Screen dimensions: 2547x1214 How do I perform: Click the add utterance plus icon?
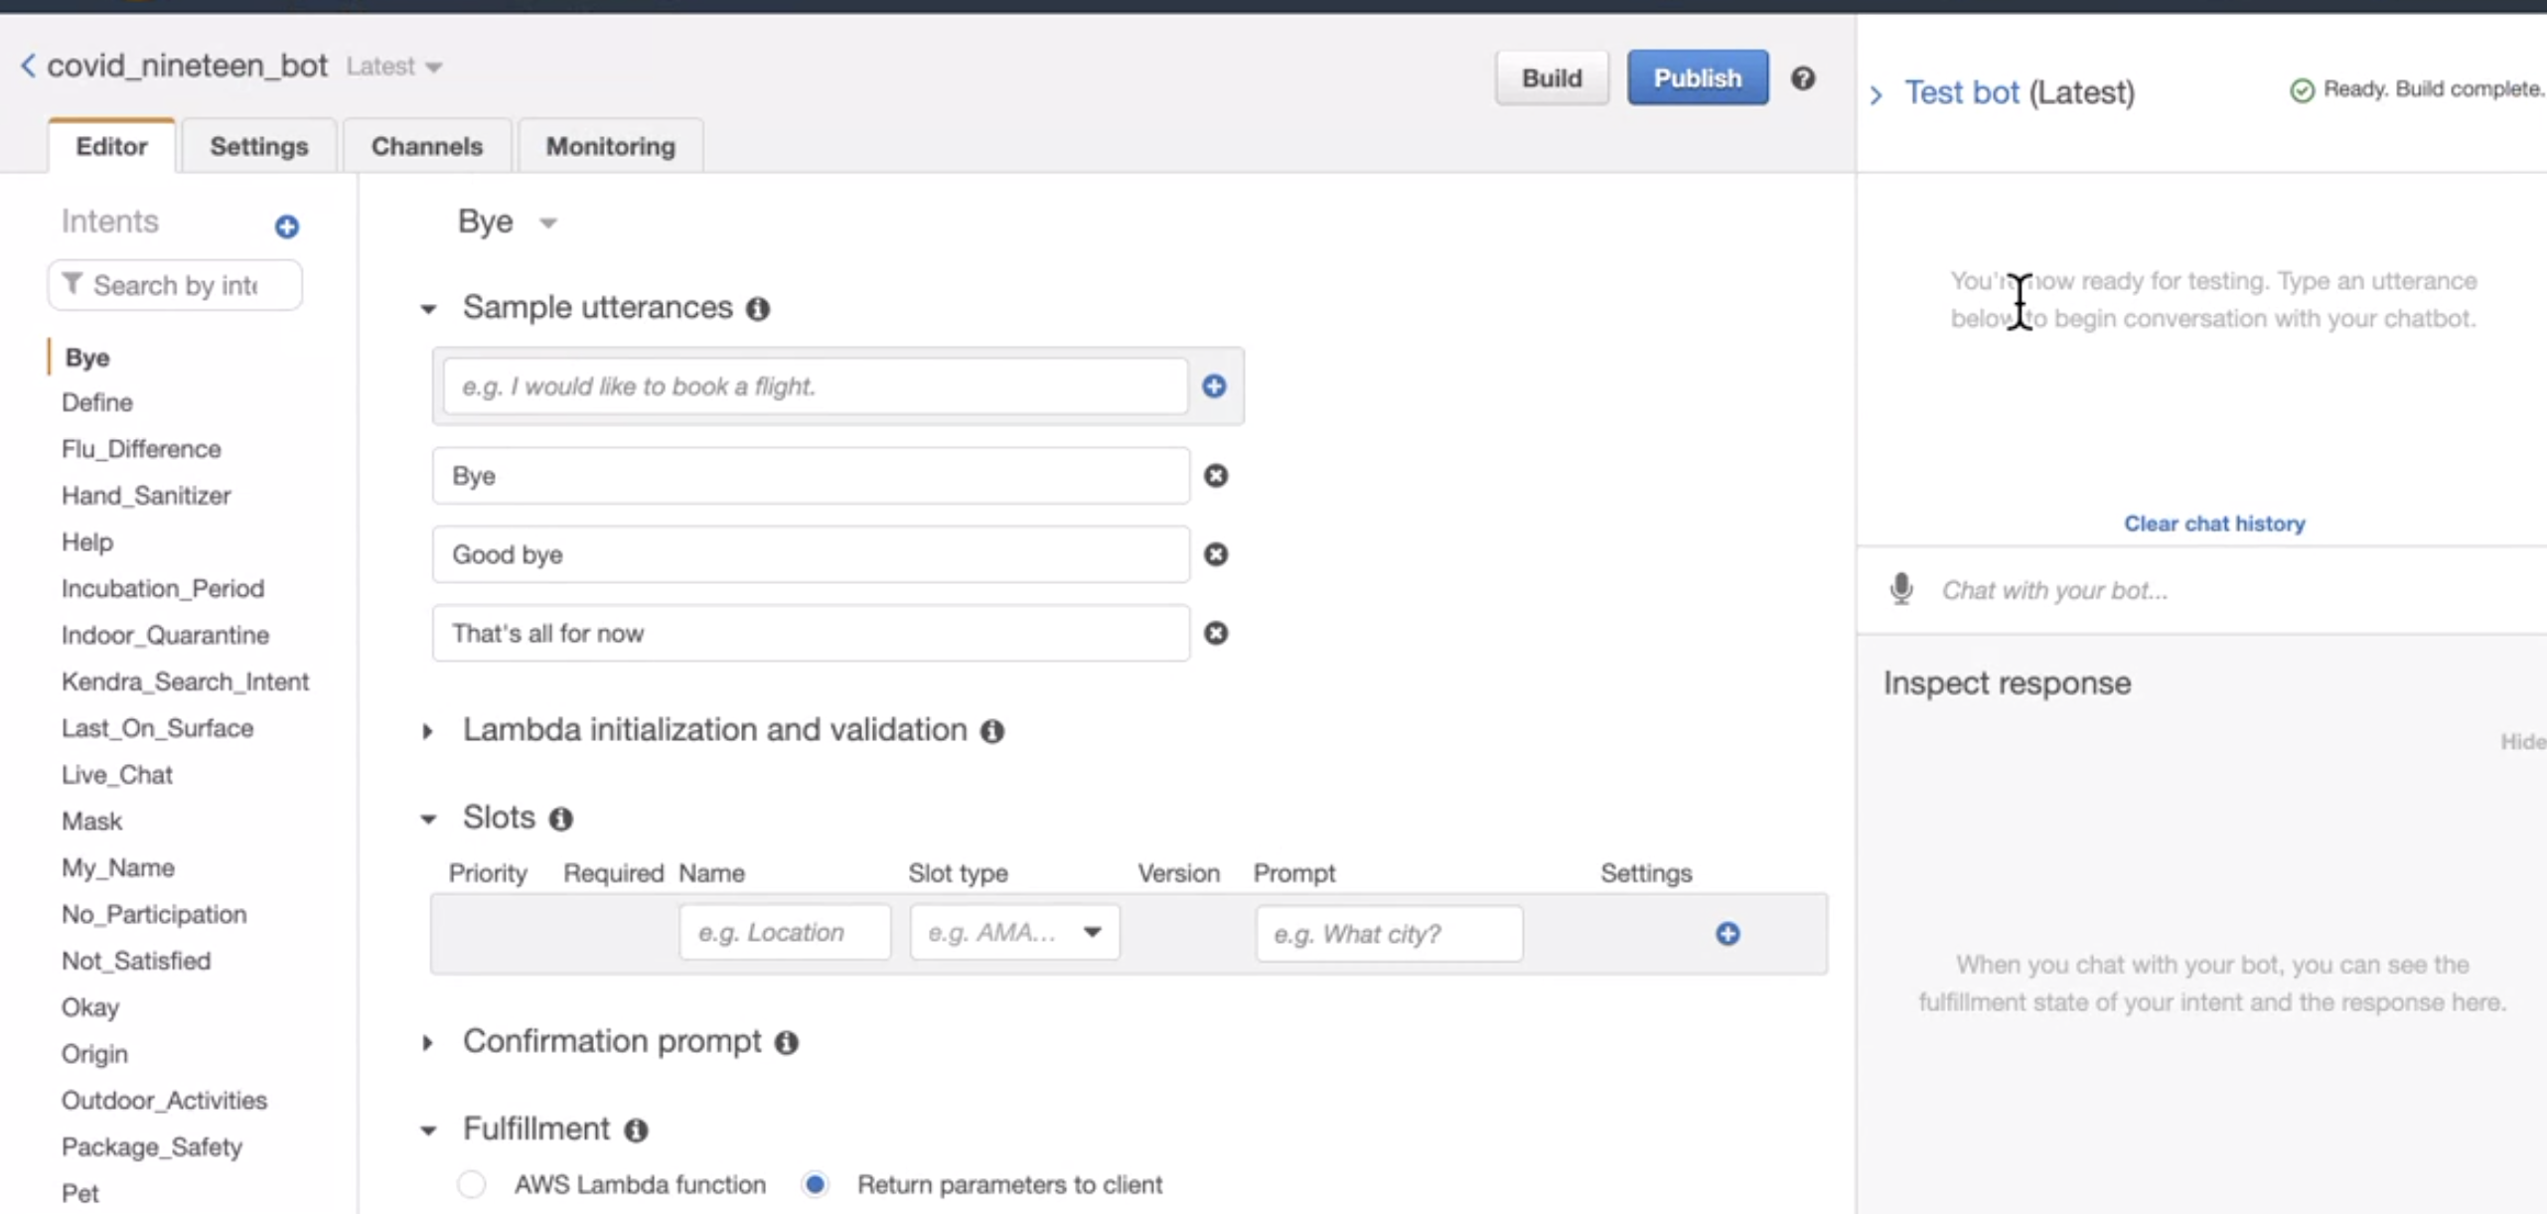[x=1213, y=386]
